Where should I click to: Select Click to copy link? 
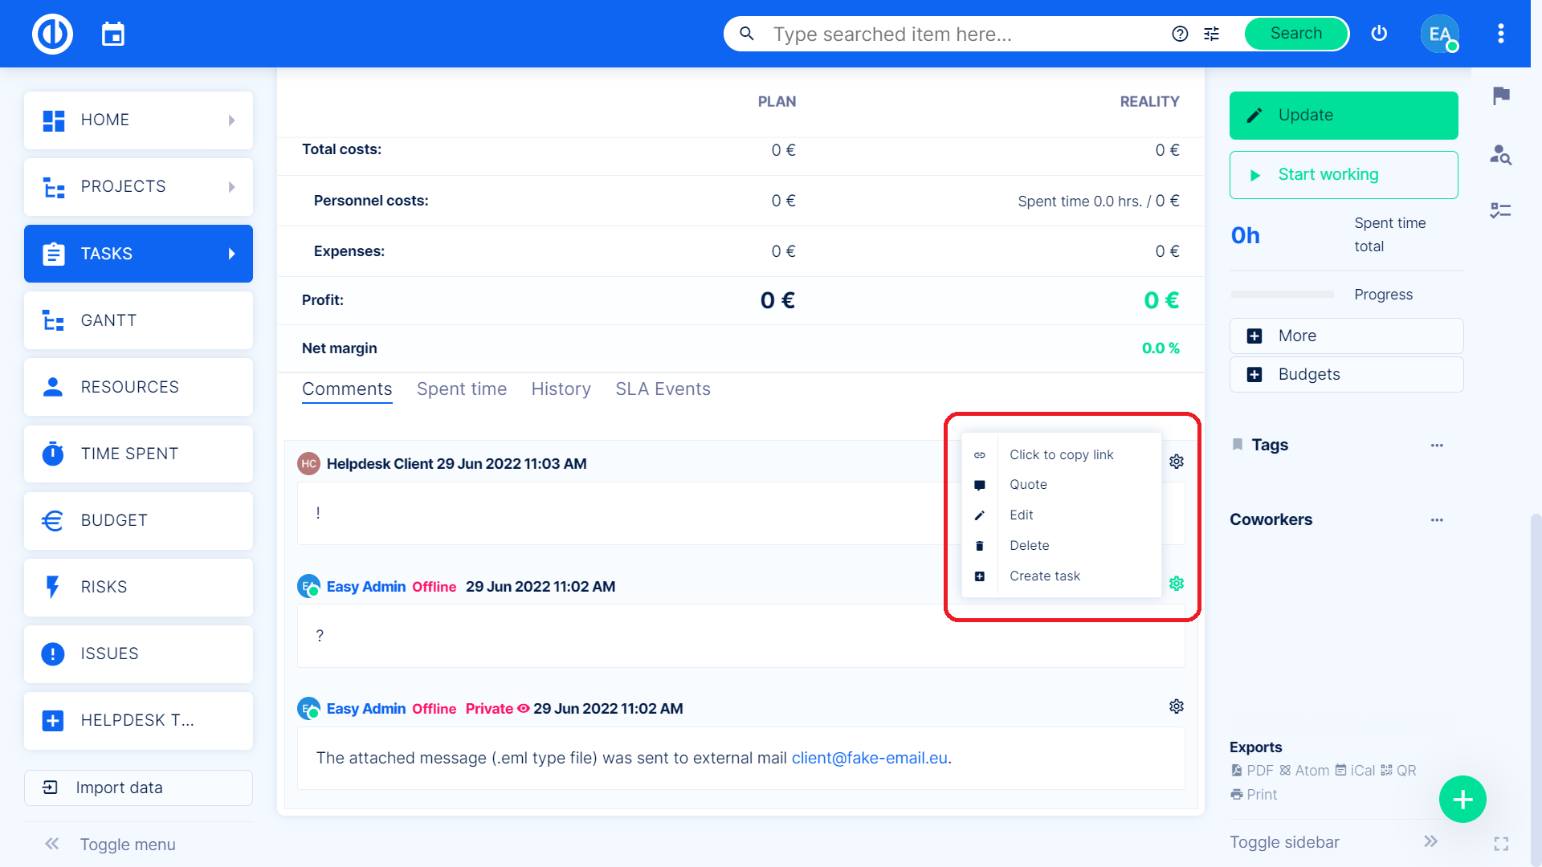(1061, 455)
